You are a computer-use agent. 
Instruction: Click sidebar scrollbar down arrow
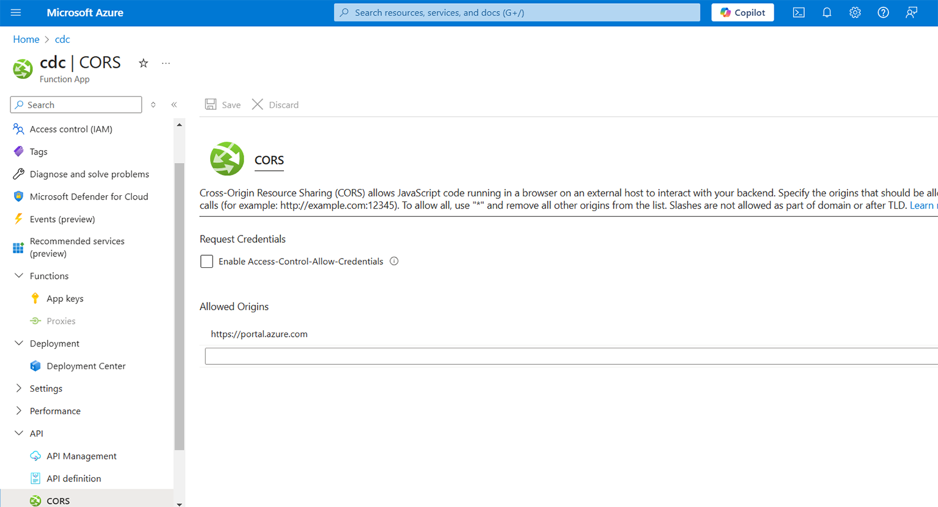(179, 504)
